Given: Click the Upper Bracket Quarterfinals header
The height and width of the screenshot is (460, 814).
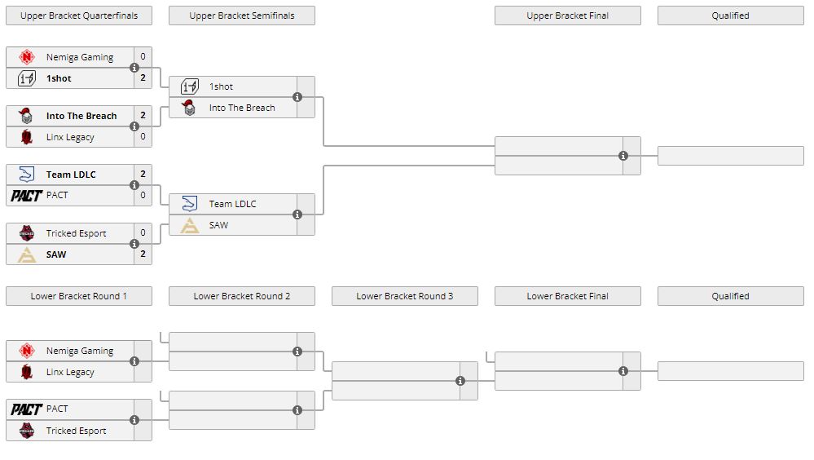Looking at the screenshot, I should click(79, 15).
